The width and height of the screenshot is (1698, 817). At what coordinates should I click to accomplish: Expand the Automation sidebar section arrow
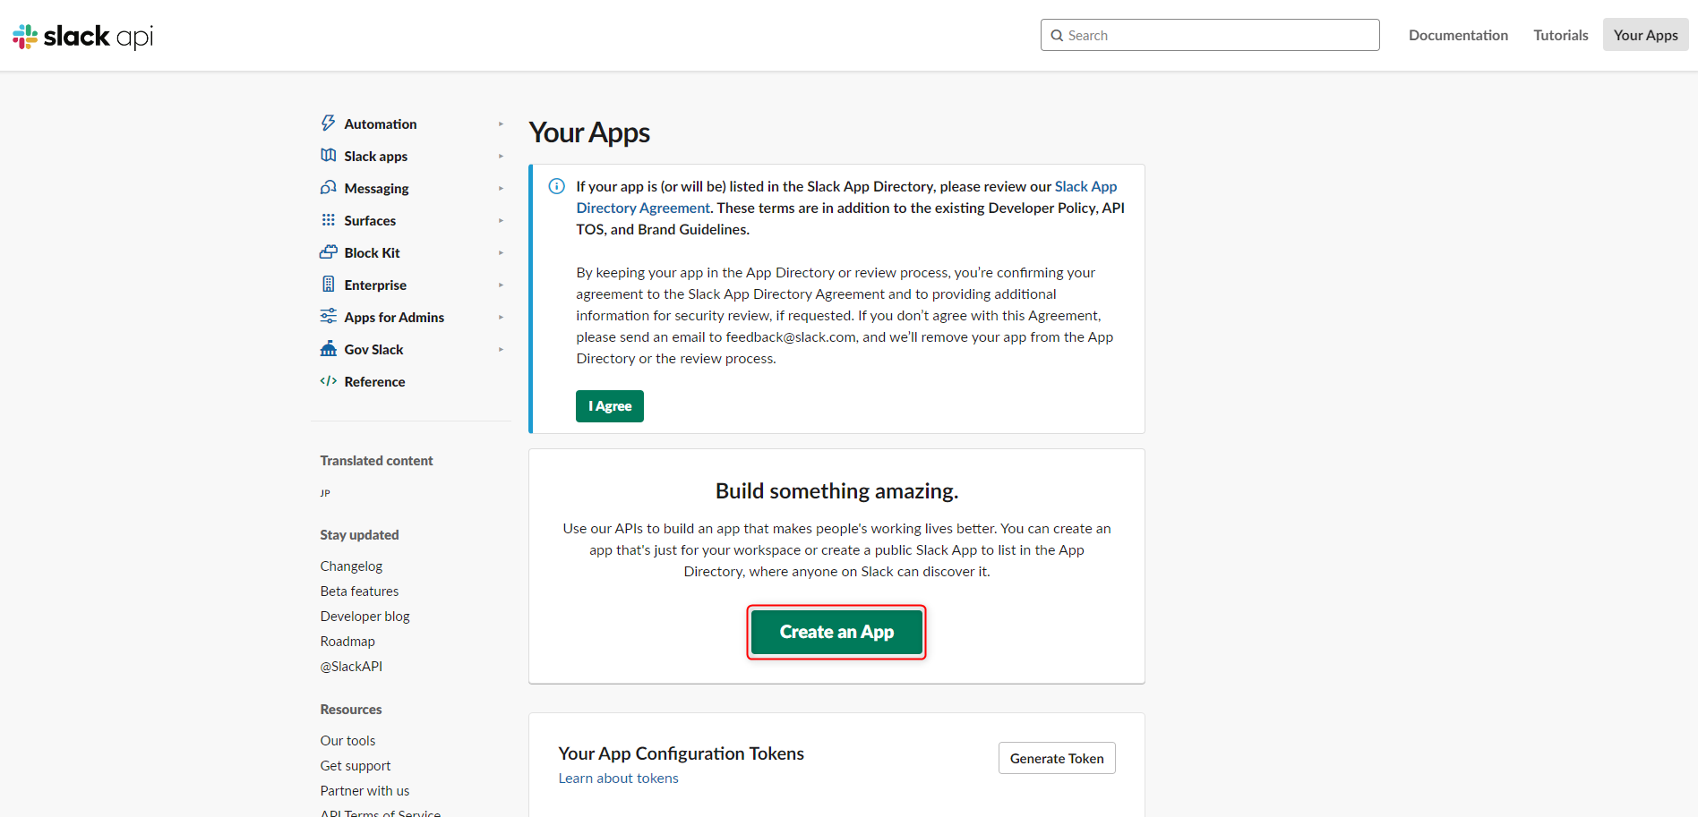tap(501, 124)
